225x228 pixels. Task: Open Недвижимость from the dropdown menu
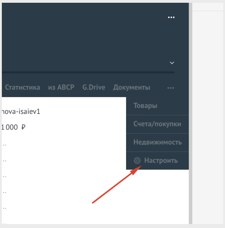point(157,142)
